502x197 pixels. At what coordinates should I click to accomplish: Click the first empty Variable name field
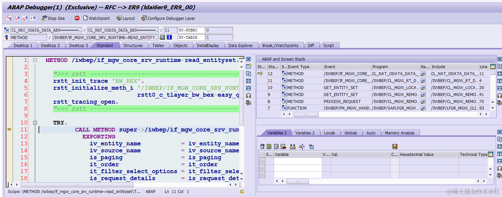click(298, 161)
